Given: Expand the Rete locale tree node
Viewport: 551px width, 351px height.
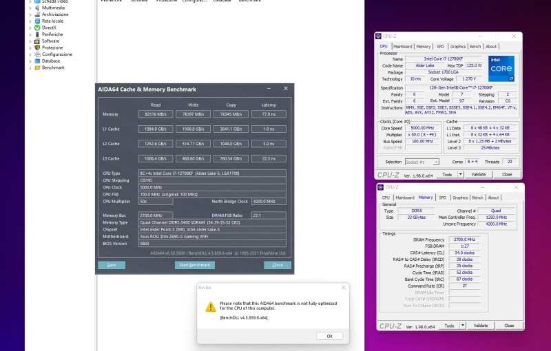Looking at the screenshot, I should click(x=30, y=21).
